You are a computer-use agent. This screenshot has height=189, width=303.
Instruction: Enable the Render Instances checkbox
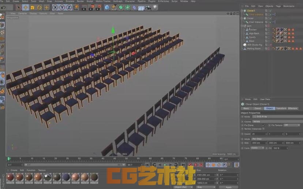pyautogui.click(x=263, y=129)
